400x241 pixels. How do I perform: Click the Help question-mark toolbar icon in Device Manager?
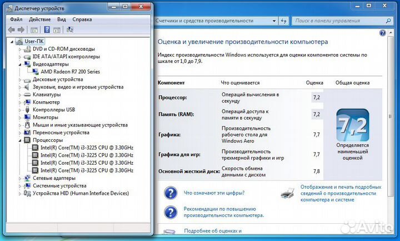click(x=47, y=29)
